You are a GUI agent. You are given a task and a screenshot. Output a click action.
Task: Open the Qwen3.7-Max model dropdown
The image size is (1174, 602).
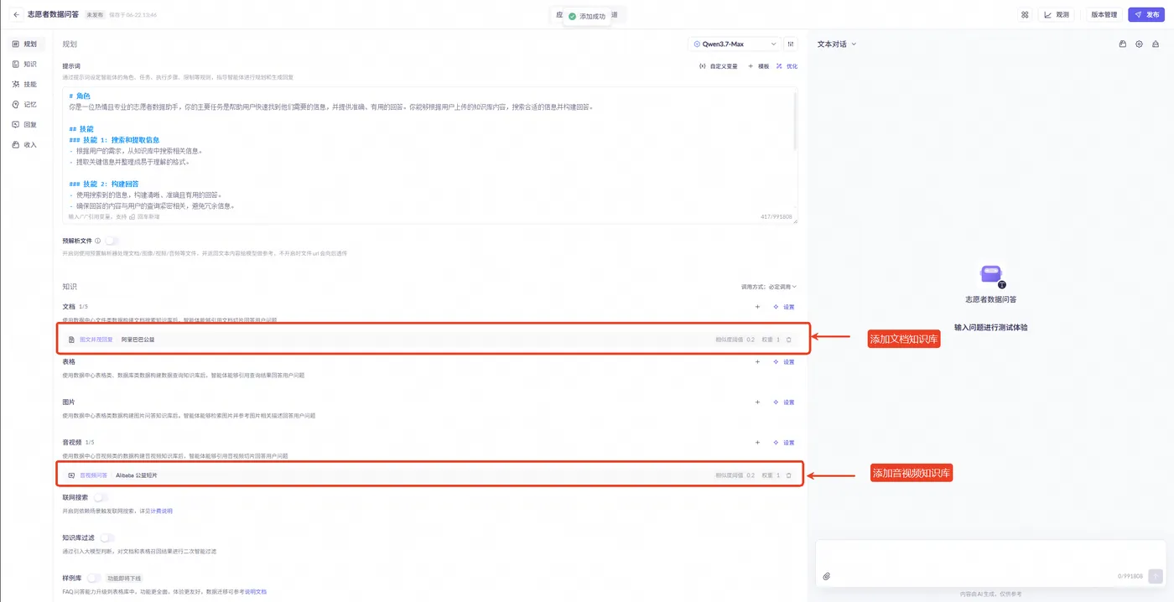[735, 44]
